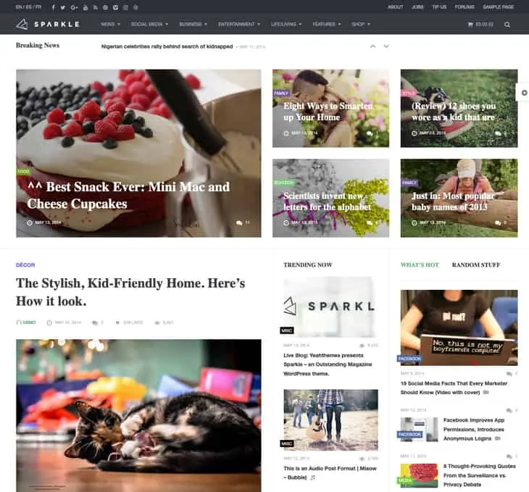
Task: Click comments icon on baby names post
Action: [x=498, y=222]
